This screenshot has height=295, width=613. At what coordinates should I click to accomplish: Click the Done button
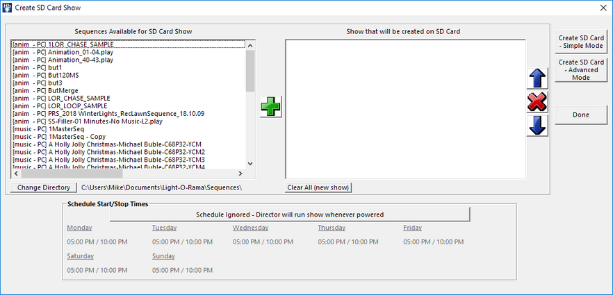click(x=581, y=115)
